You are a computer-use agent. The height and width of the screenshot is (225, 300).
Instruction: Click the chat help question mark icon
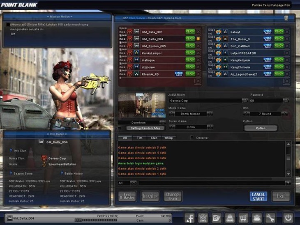click(x=288, y=183)
